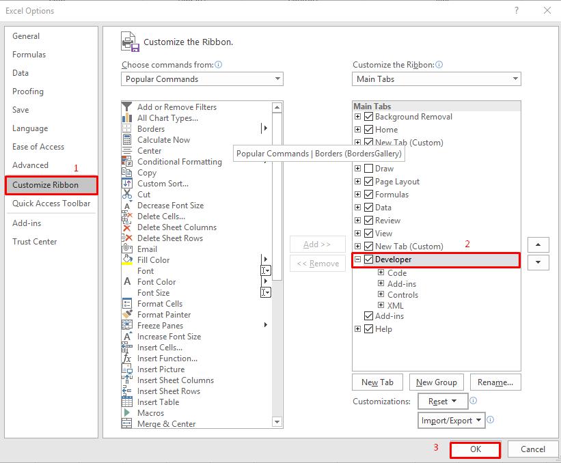Select the Macros command icon

pos(128,413)
